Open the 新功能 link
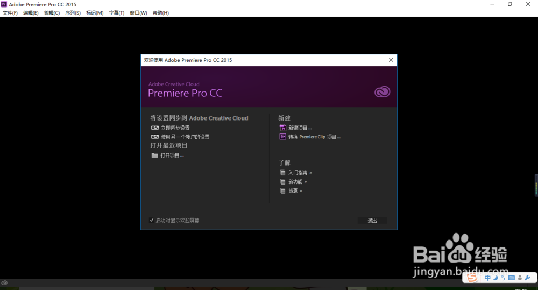Viewport: 538px width, 290px height. (297, 181)
